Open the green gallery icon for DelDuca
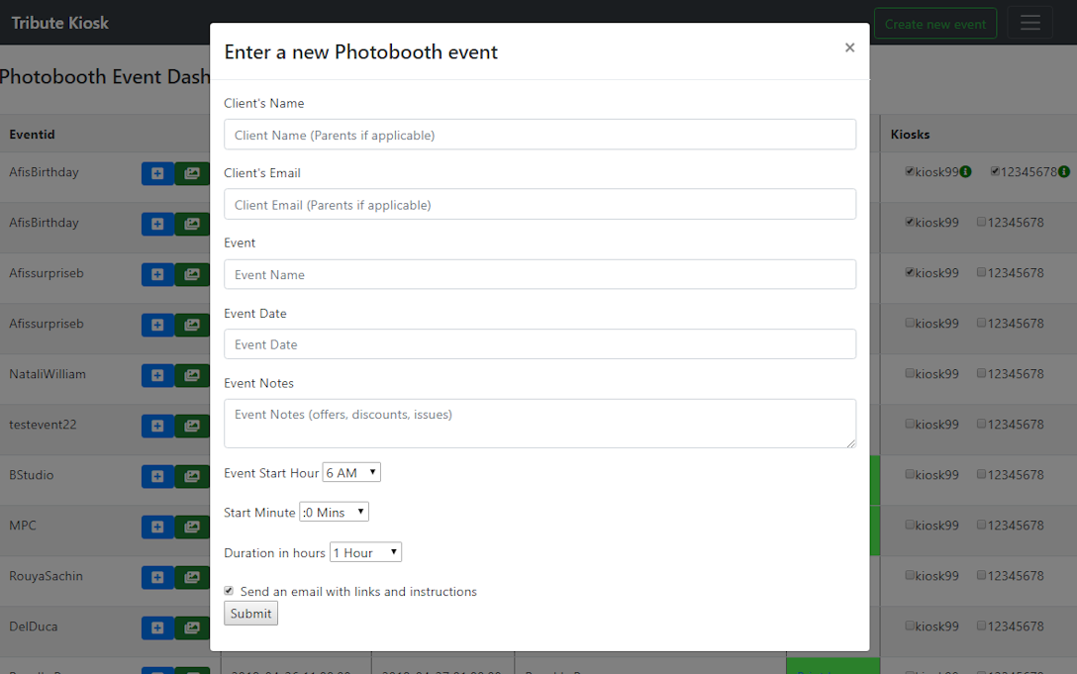 point(192,627)
